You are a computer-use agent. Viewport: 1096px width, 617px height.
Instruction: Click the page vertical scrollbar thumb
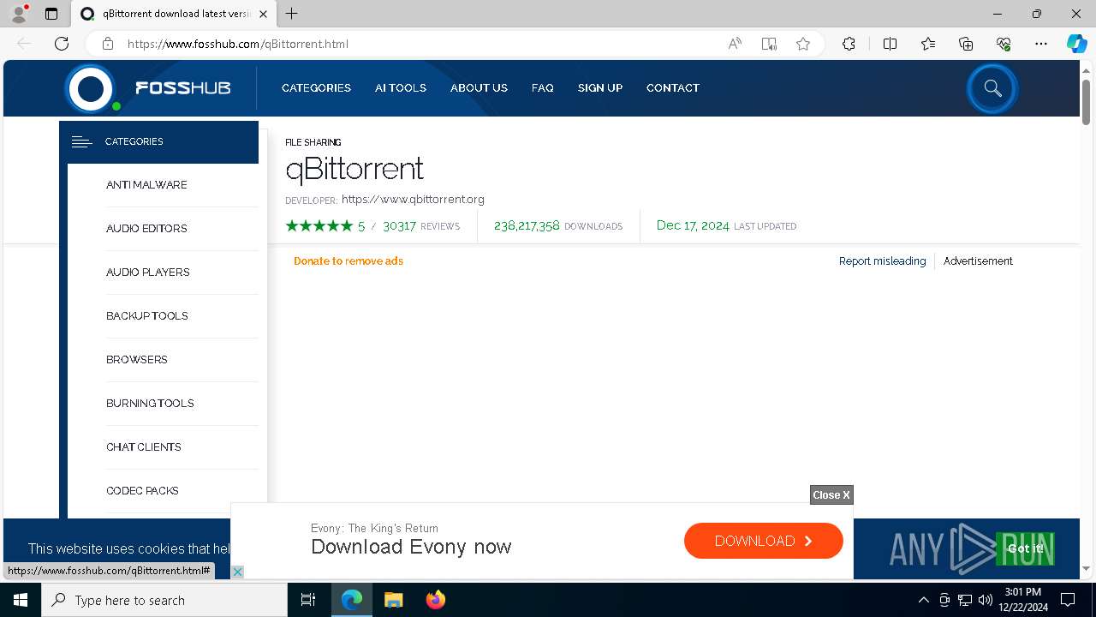click(x=1087, y=102)
